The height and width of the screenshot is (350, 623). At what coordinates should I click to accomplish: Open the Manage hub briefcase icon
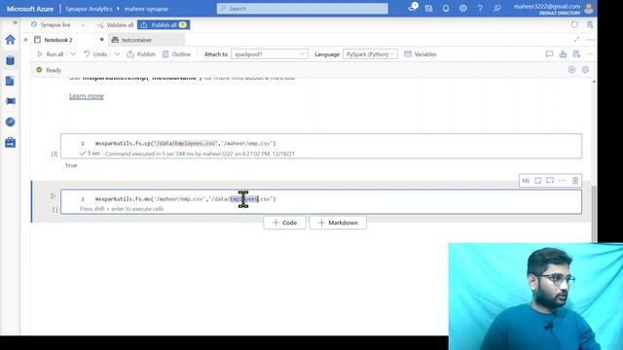11,142
